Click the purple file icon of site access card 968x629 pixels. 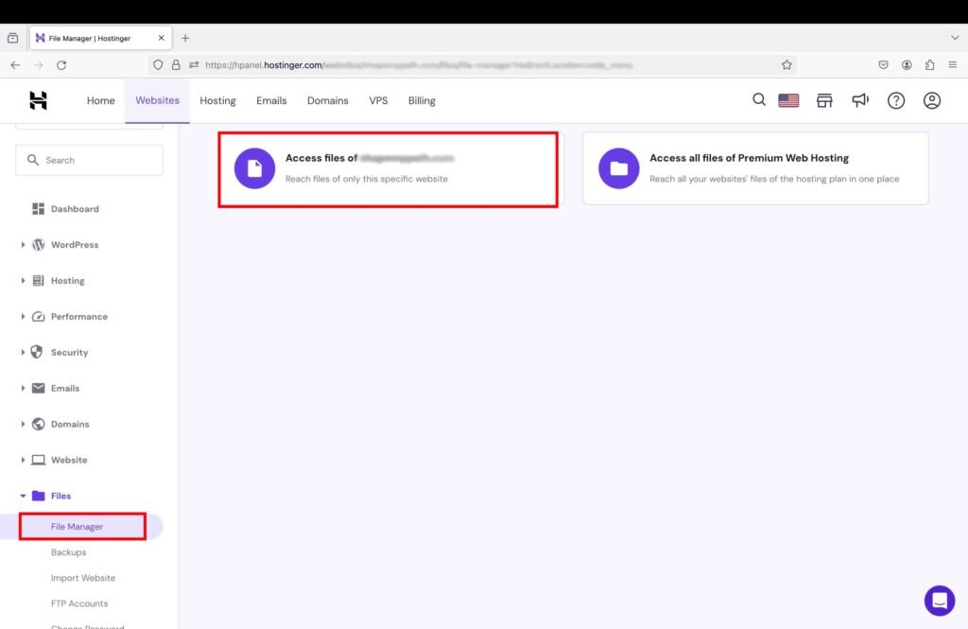[254, 168]
